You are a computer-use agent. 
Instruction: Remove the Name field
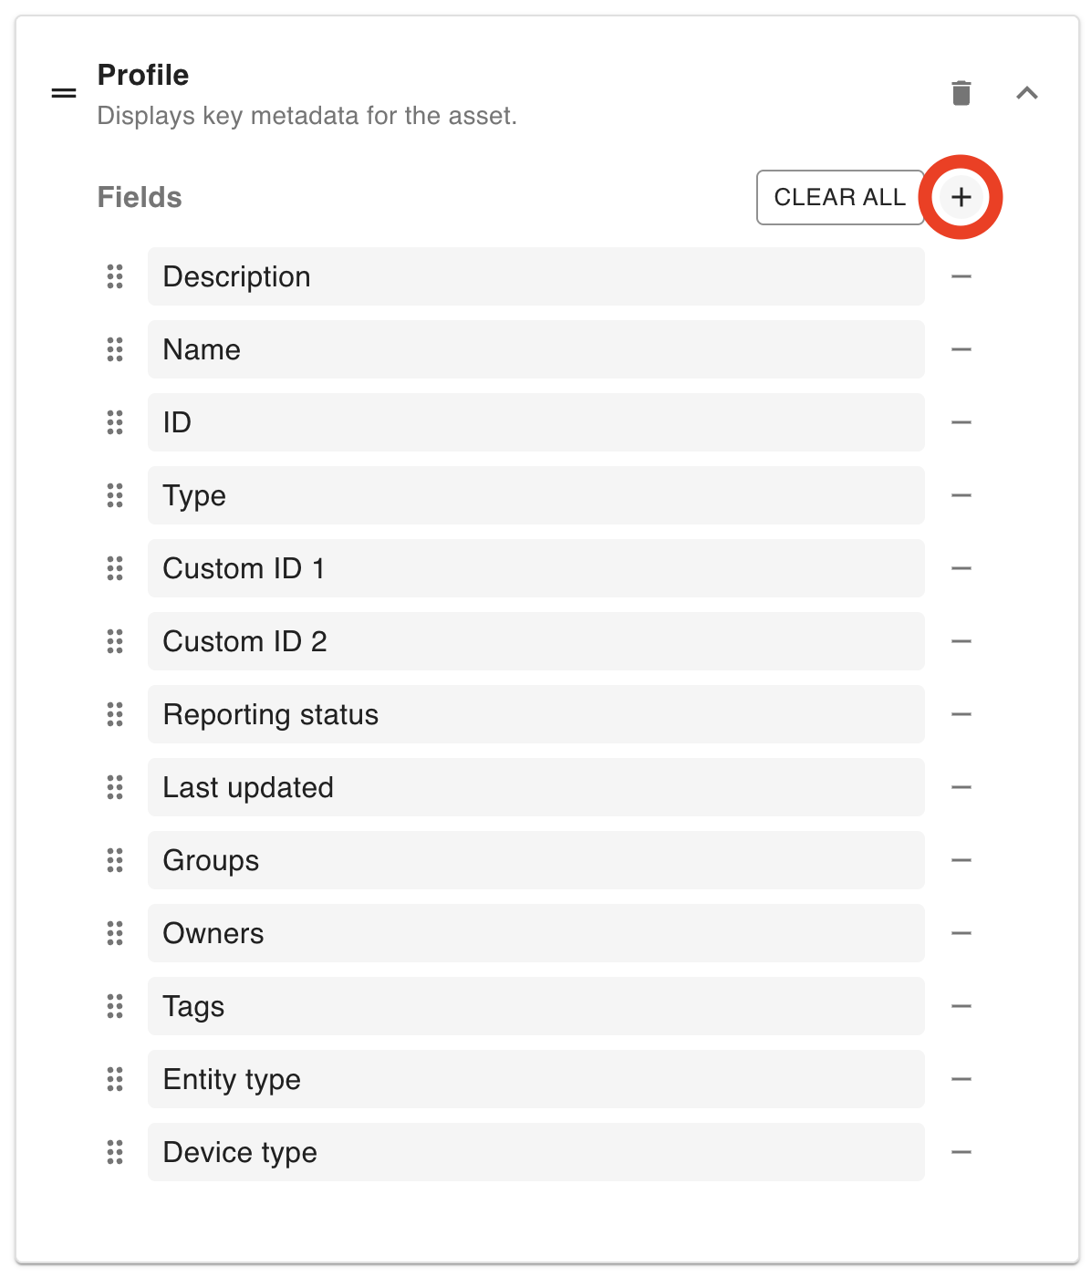[x=961, y=349]
